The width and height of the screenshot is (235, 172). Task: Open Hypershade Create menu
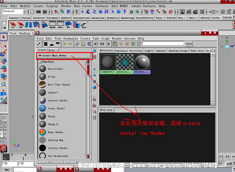click(85, 39)
